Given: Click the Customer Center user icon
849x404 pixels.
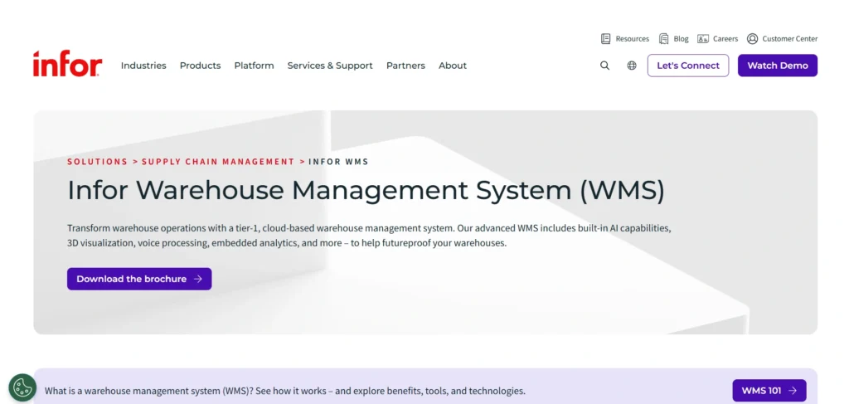Looking at the screenshot, I should pos(752,38).
